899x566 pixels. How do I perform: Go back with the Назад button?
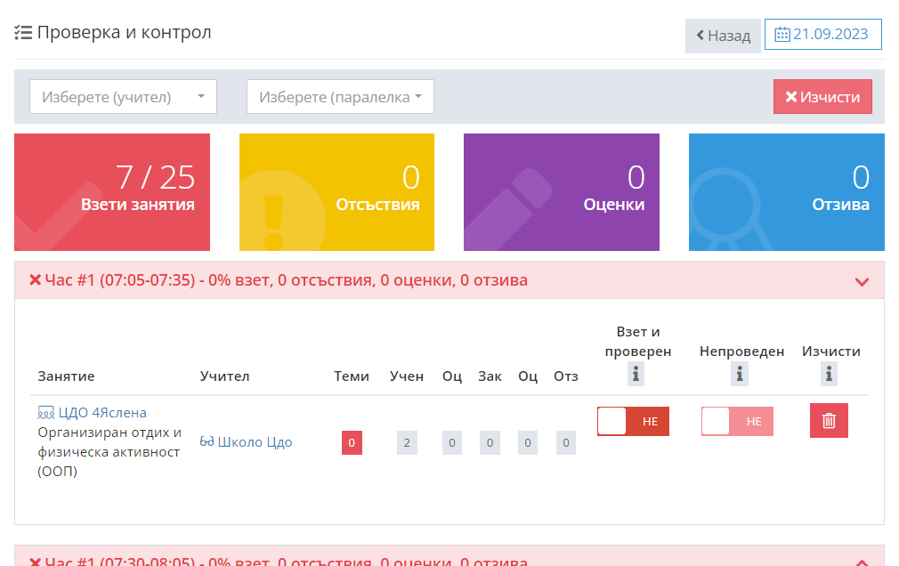(x=723, y=36)
